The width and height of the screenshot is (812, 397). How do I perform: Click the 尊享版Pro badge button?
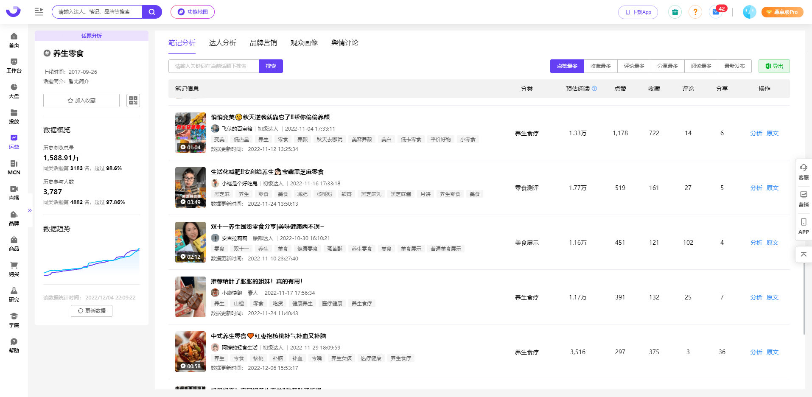pos(782,12)
